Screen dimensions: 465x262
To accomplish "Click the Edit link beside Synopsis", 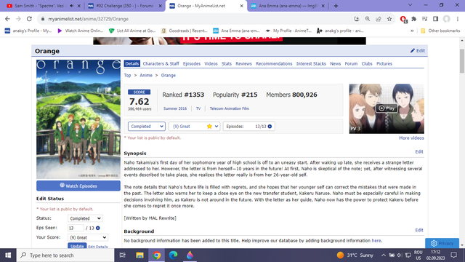I will pyautogui.click(x=419, y=151).
